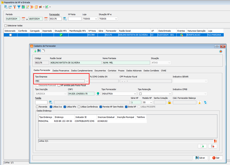The height and width of the screenshot is (165, 230).
Task: Click the search icon in the Repositório toolbar
Action: point(6,7)
